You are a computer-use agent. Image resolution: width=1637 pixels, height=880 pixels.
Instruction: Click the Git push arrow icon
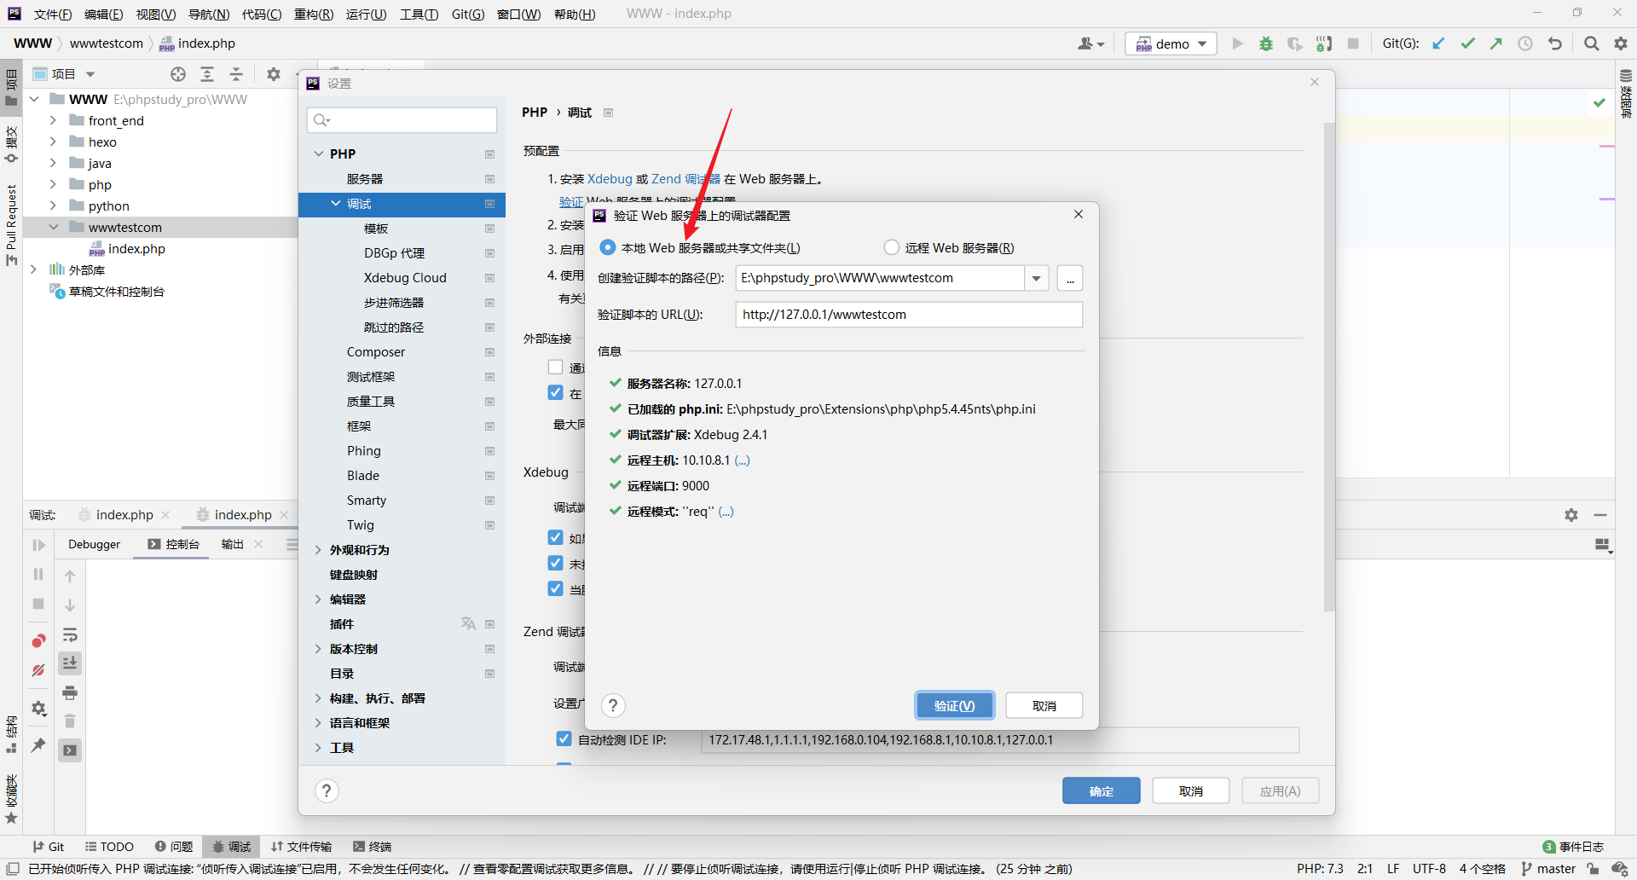pos(1496,43)
